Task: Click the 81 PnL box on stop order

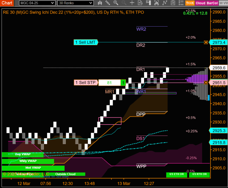Action: click(109, 83)
